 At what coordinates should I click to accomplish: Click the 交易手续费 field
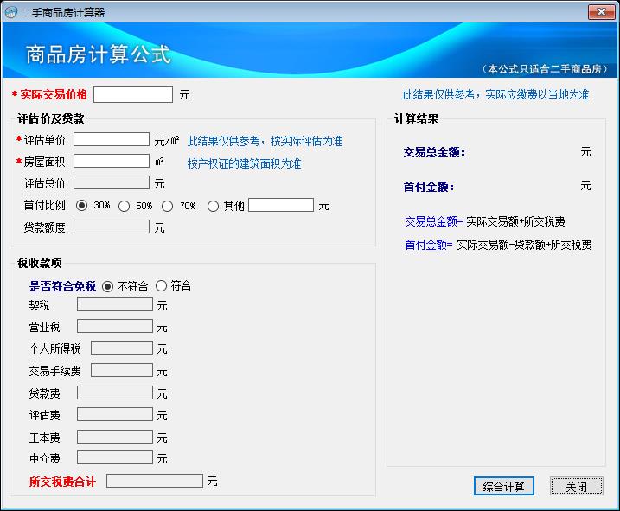pos(122,370)
